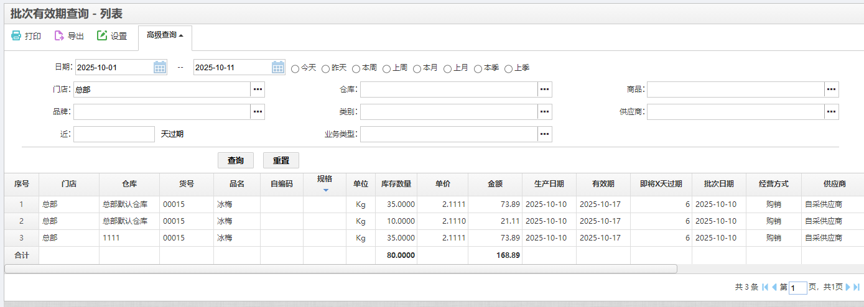This screenshot has height=307, width=864.
Task: Select the 本月 (This month) radio option
Action: coord(417,68)
